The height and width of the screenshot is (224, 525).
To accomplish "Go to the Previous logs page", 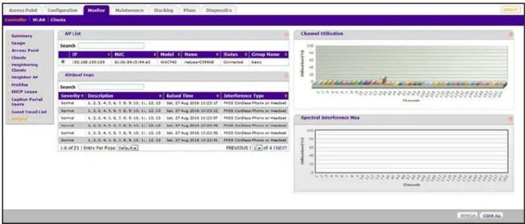I will (237, 148).
